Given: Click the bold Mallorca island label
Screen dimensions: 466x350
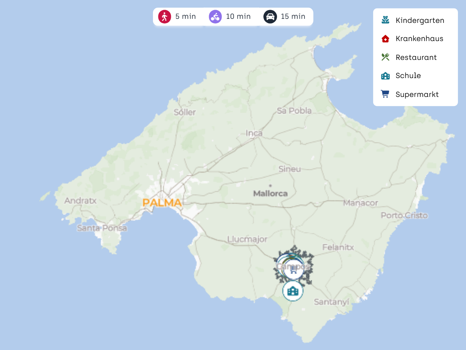Looking at the screenshot, I should [x=270, y=194].
